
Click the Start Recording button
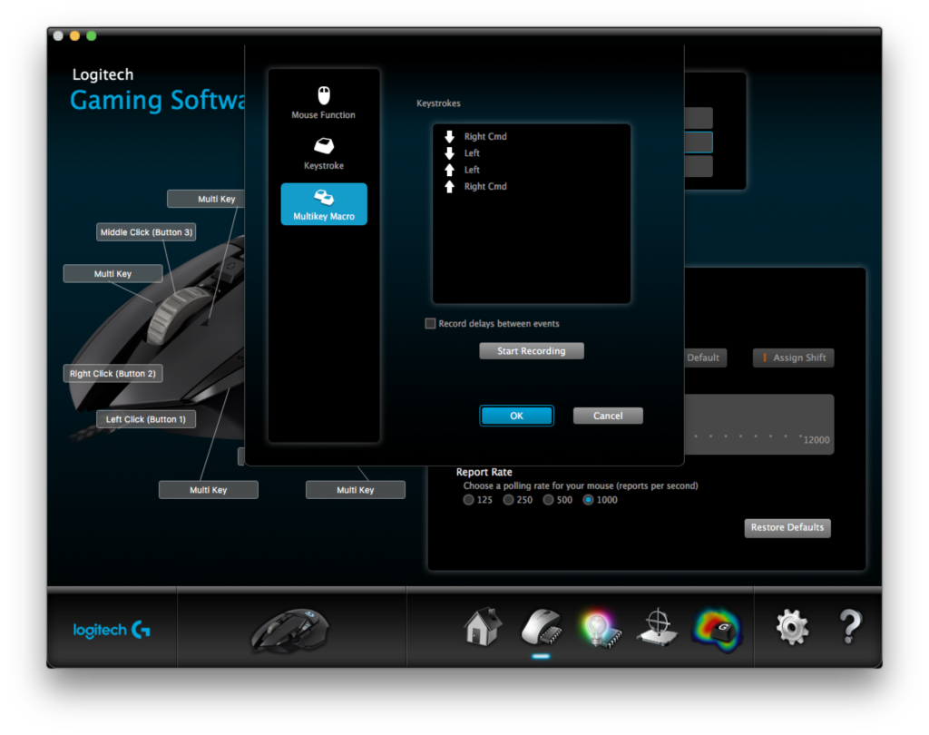(x=532, y=351)
